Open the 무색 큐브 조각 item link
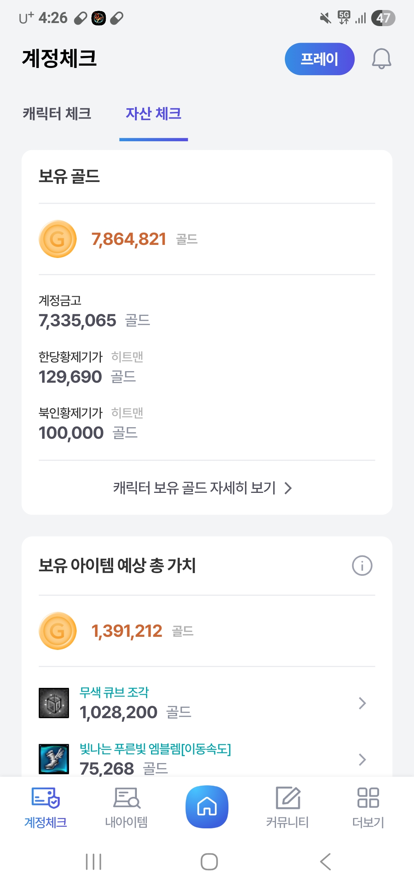Screen dimensions: 414x889 click(114, 692)
